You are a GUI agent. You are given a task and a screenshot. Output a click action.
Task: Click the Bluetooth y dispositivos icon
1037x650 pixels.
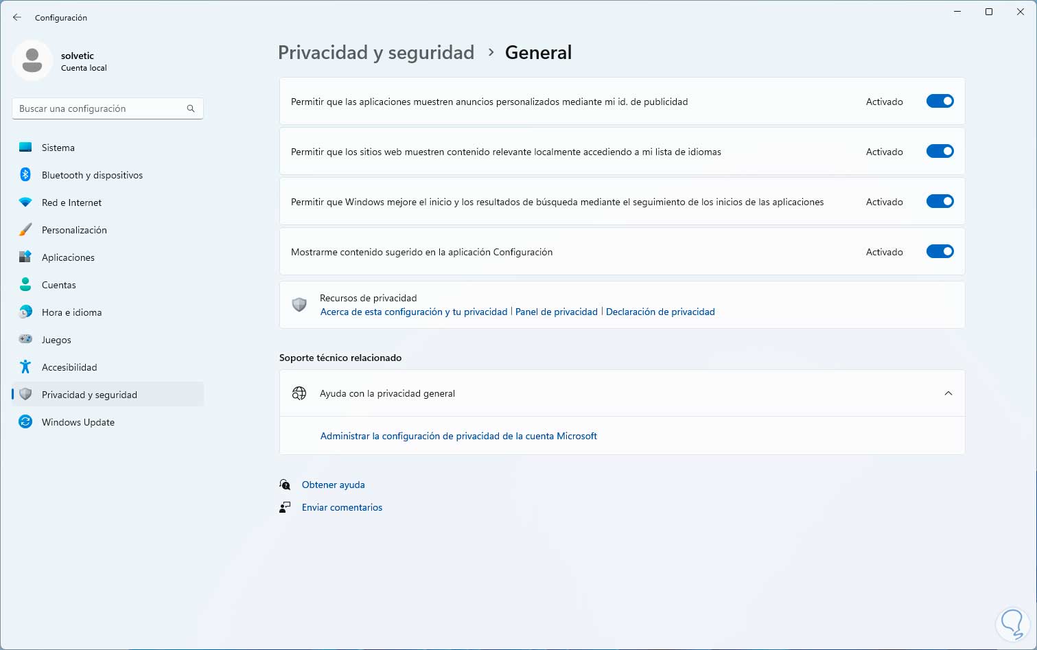point(25,175)
